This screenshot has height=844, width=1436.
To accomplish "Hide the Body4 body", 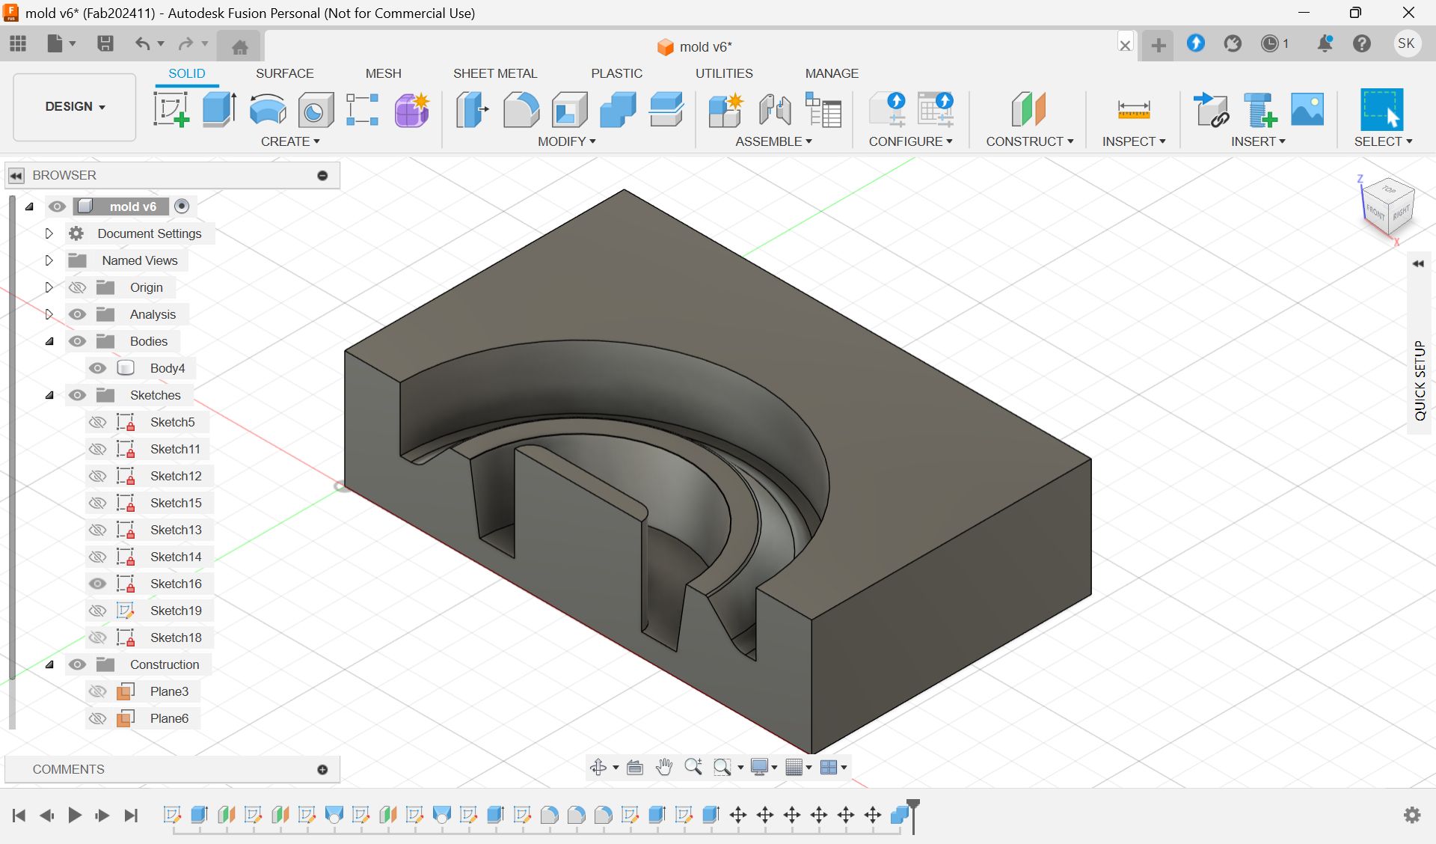I will click(x=98, y=368).
